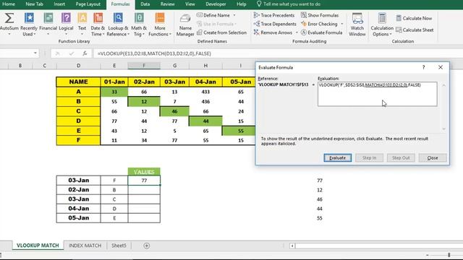Expand Text functions dropdown arrow
The image size is (463, 260).
tap(82, 34)
